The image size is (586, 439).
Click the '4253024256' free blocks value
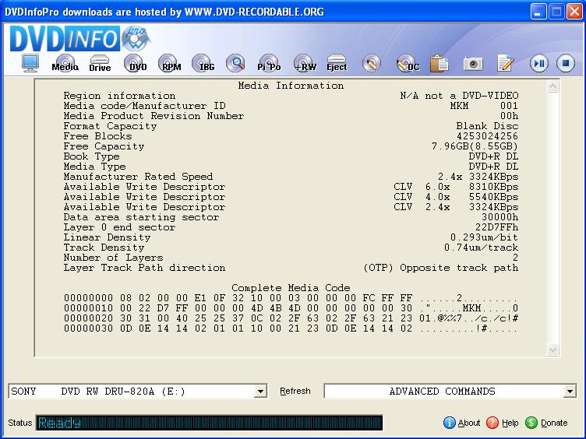487,136
